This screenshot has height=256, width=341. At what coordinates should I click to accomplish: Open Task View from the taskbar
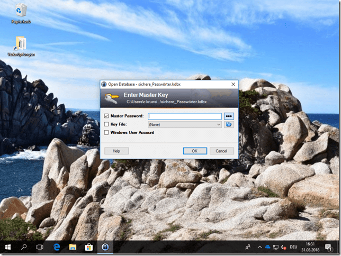click(x=39, y=247)
